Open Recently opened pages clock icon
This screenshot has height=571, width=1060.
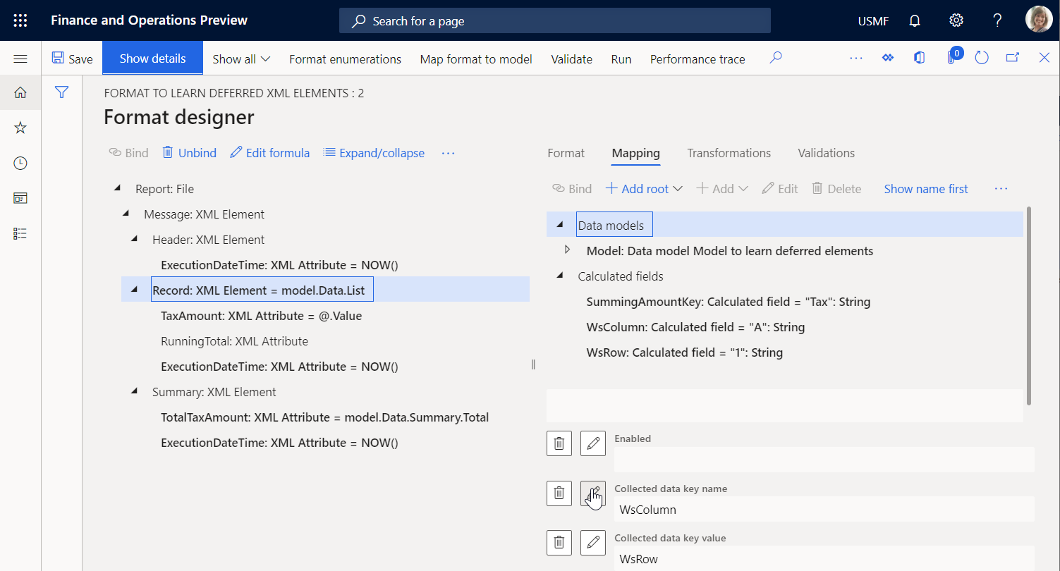[20, 163]
